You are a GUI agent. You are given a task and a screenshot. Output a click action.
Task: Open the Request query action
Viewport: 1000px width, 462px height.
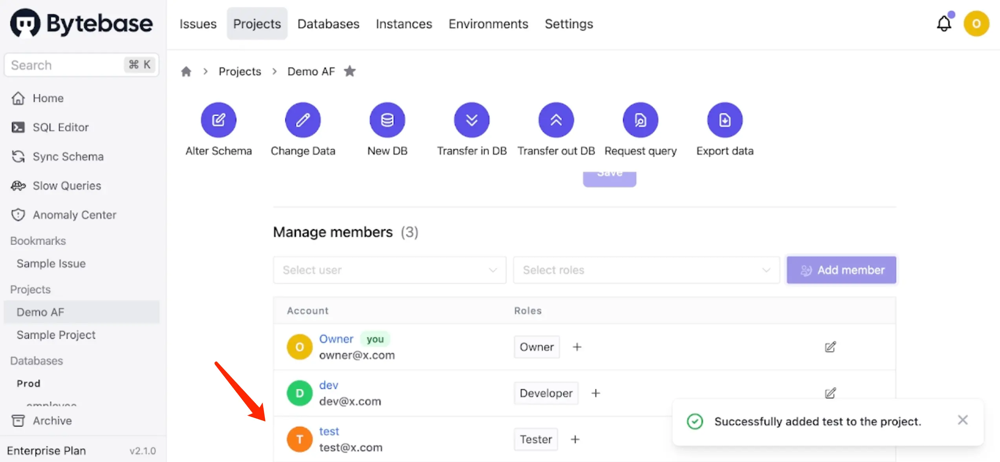(640, 120)
